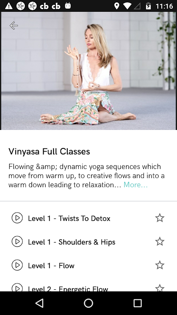
Task: Tap the Android back navigation button
Action: (x=40, y=303)
